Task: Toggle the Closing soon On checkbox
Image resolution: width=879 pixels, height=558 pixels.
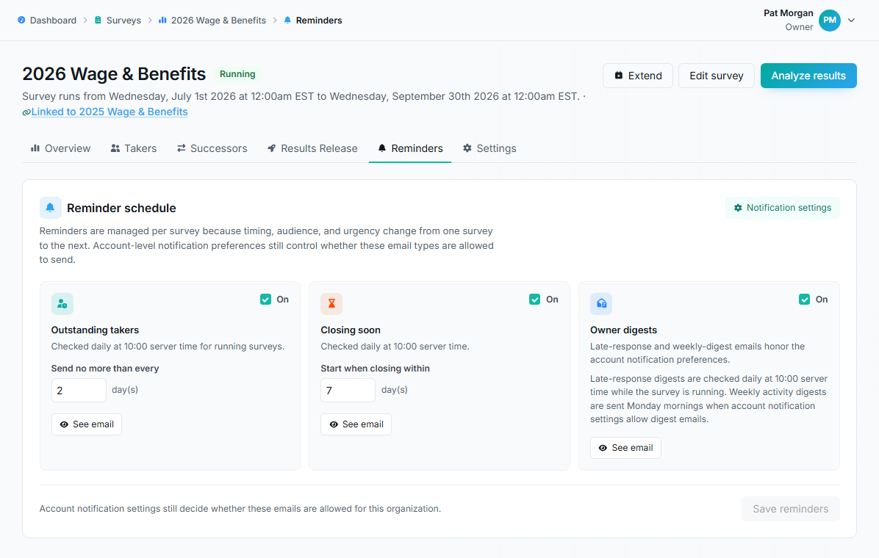Action: click(535, 300)
